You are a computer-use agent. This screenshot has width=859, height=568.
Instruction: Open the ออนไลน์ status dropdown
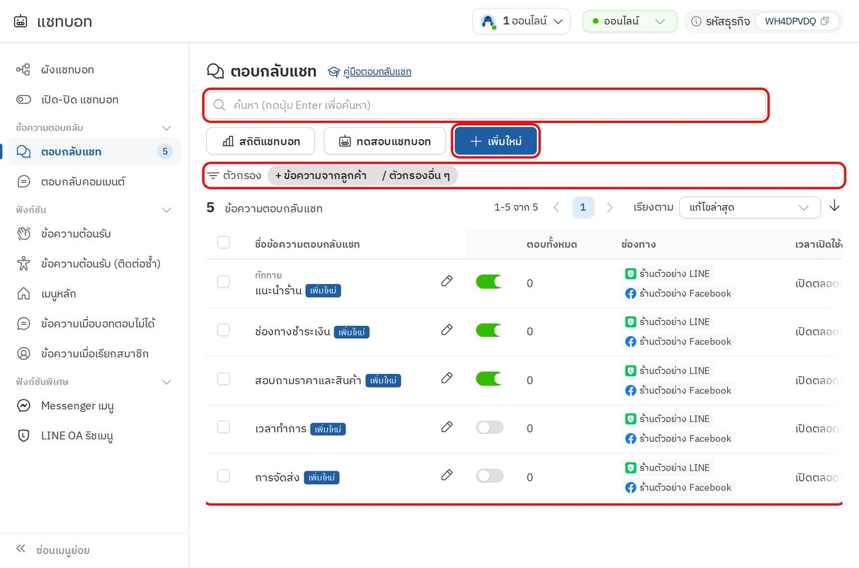point(629,21)
